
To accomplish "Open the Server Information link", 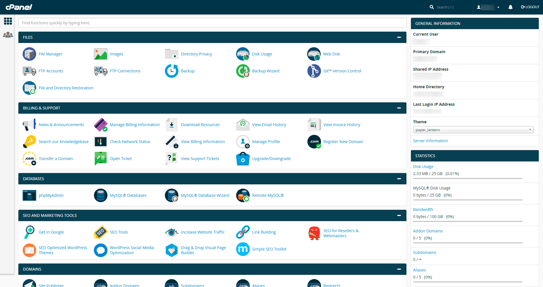I will 430,141.
